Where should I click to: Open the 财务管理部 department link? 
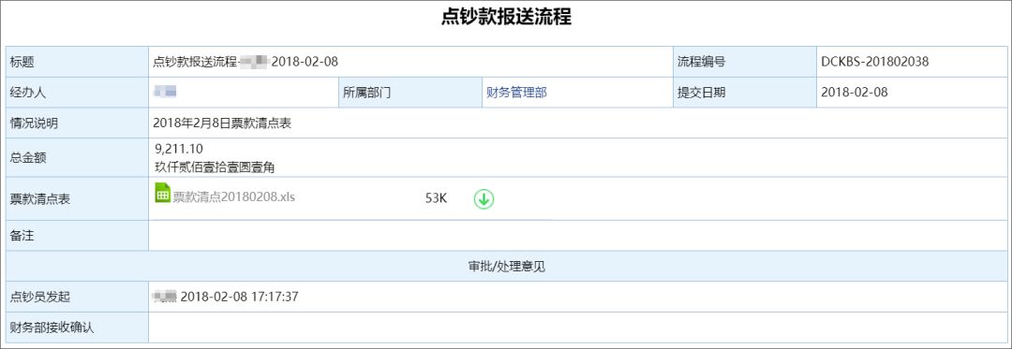[516, 92]
